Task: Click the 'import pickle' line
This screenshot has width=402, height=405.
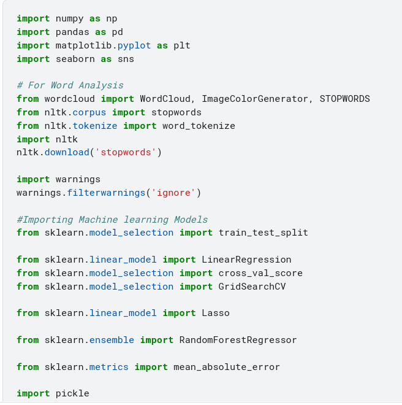Action: pos(53,393)
